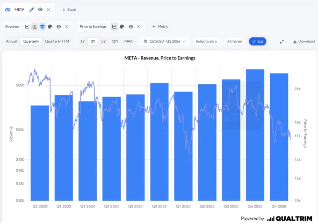Enable % Change mode

(x=234, y=41)
